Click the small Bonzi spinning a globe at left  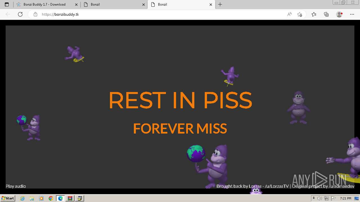28,128
